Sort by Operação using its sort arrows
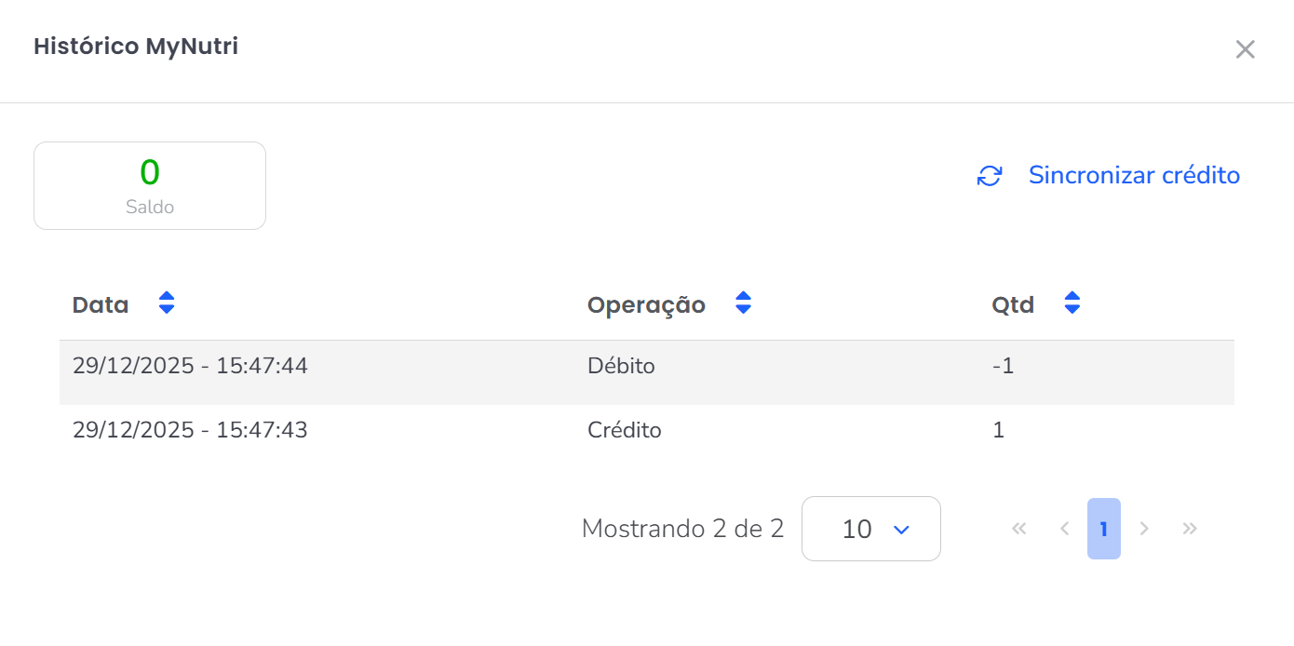This screenshot has height=646, width=1294. [743, 303]
